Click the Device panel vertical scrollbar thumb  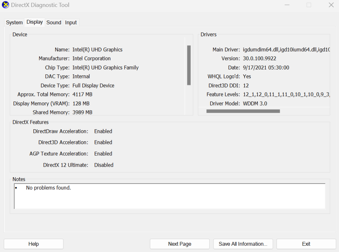tap(189, 65)
